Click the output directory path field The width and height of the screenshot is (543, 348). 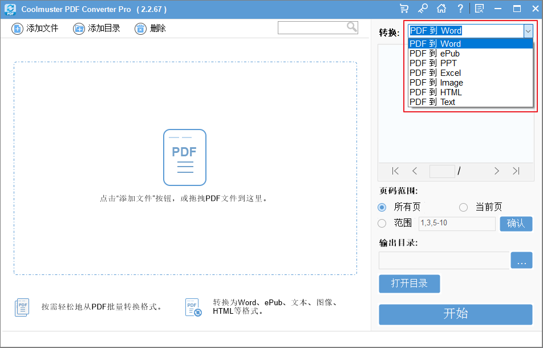[x=444, y=260]
